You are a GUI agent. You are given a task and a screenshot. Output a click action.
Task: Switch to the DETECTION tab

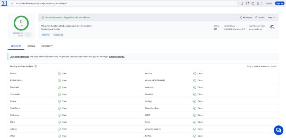[16, 46]
